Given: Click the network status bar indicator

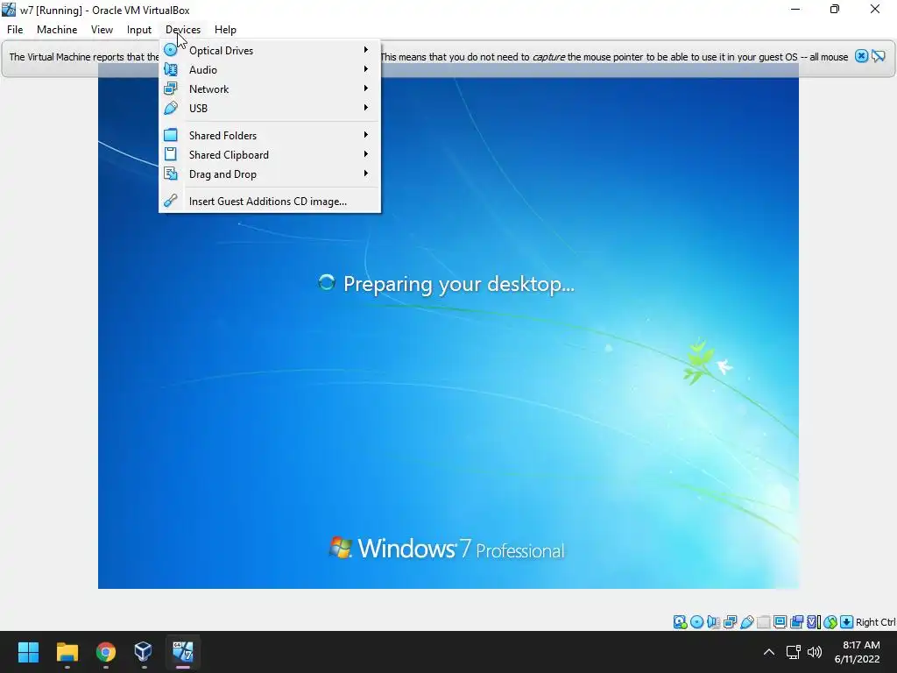Looking at the screenshot, I should [x=730, y=622].
